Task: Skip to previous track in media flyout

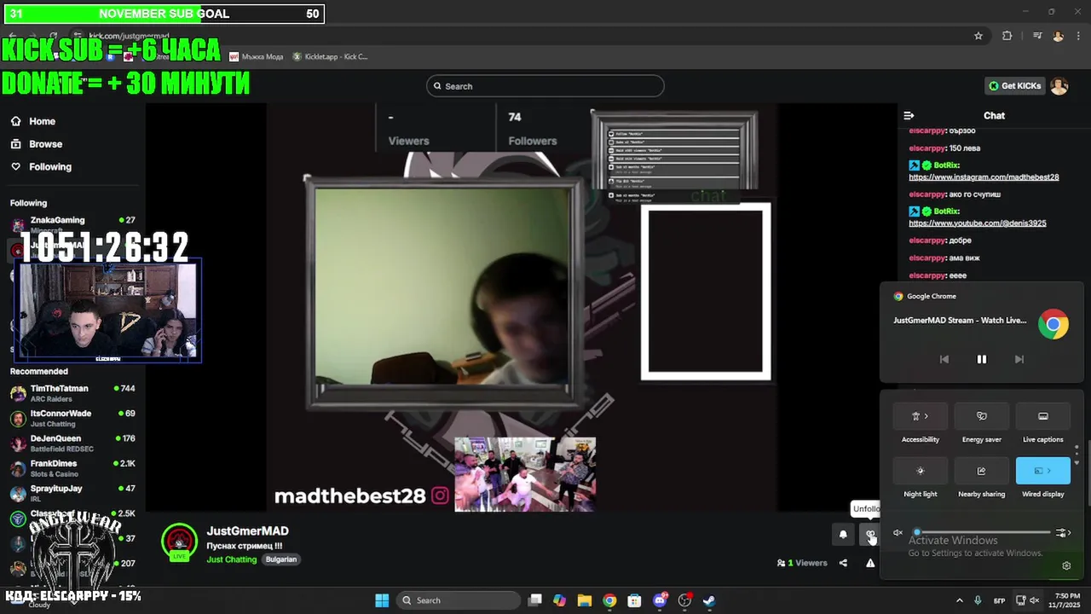Action: (944, 359)
